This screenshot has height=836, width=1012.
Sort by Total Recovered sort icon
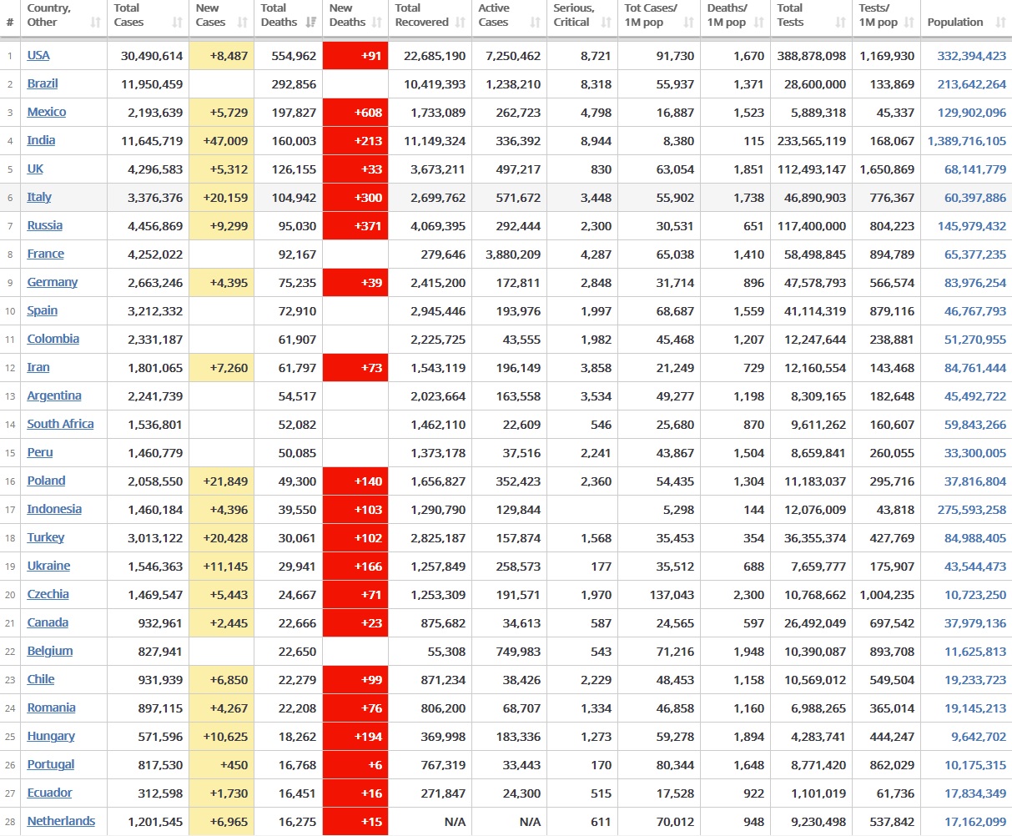460,23
